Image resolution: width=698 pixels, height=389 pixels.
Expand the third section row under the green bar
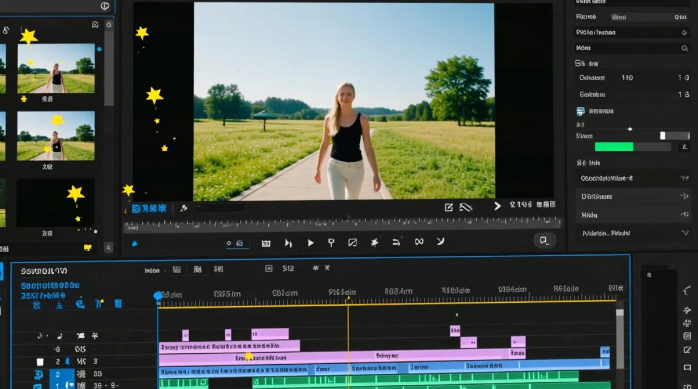click(634, 215)
